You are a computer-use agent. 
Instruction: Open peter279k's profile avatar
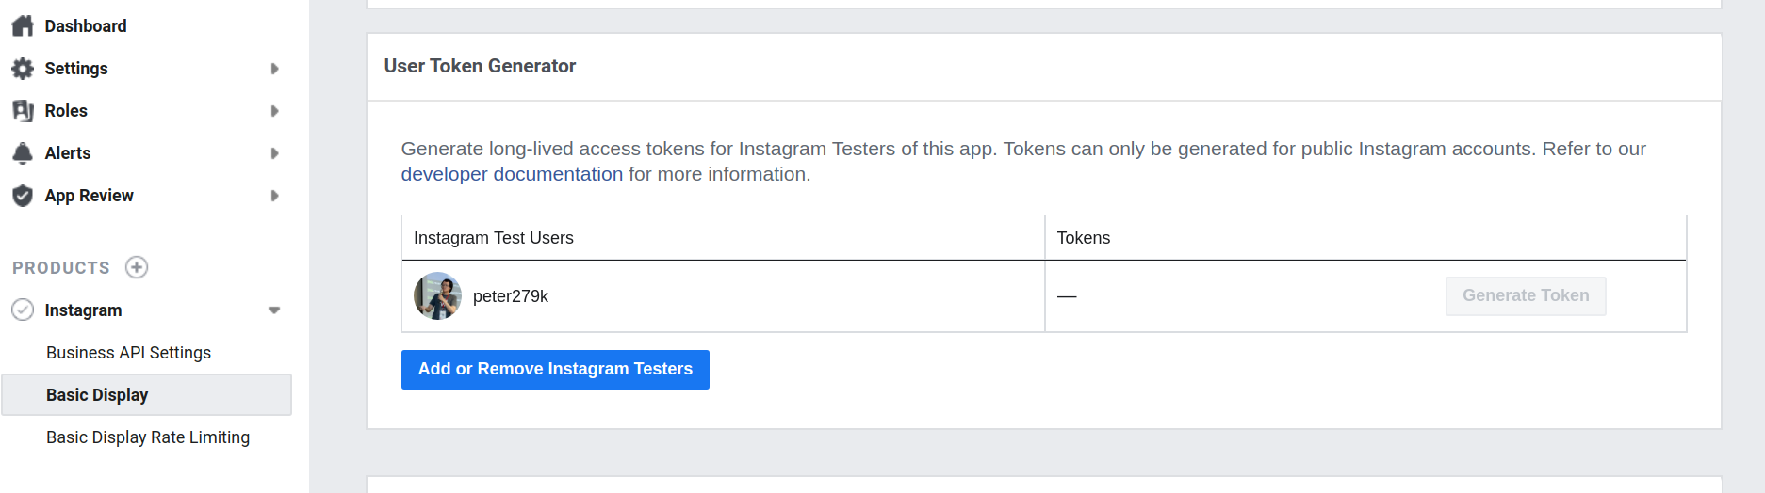[x=437, y=296]
